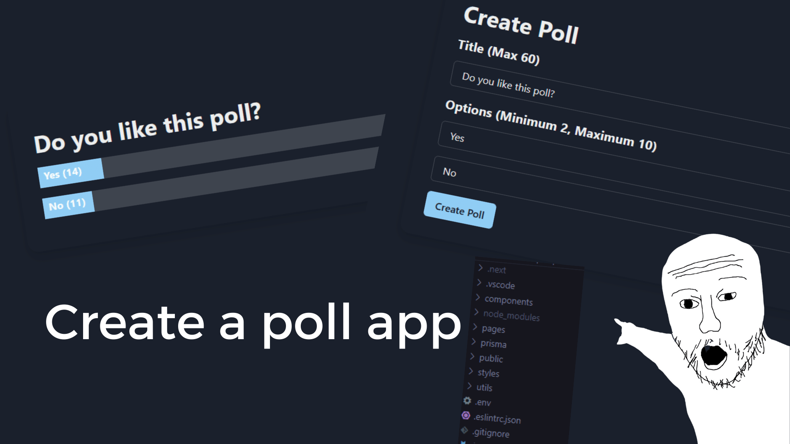Click the ESLint icon beside .eslintrc.json
The width and height of the screenshot is (790, 444).
coord(466,416)
